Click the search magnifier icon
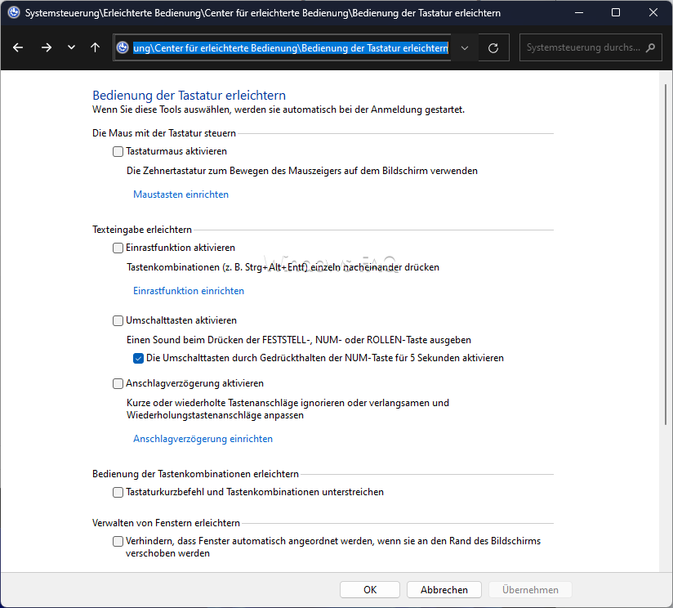This screenshot has width=673, height=608. tap(651, 47)
